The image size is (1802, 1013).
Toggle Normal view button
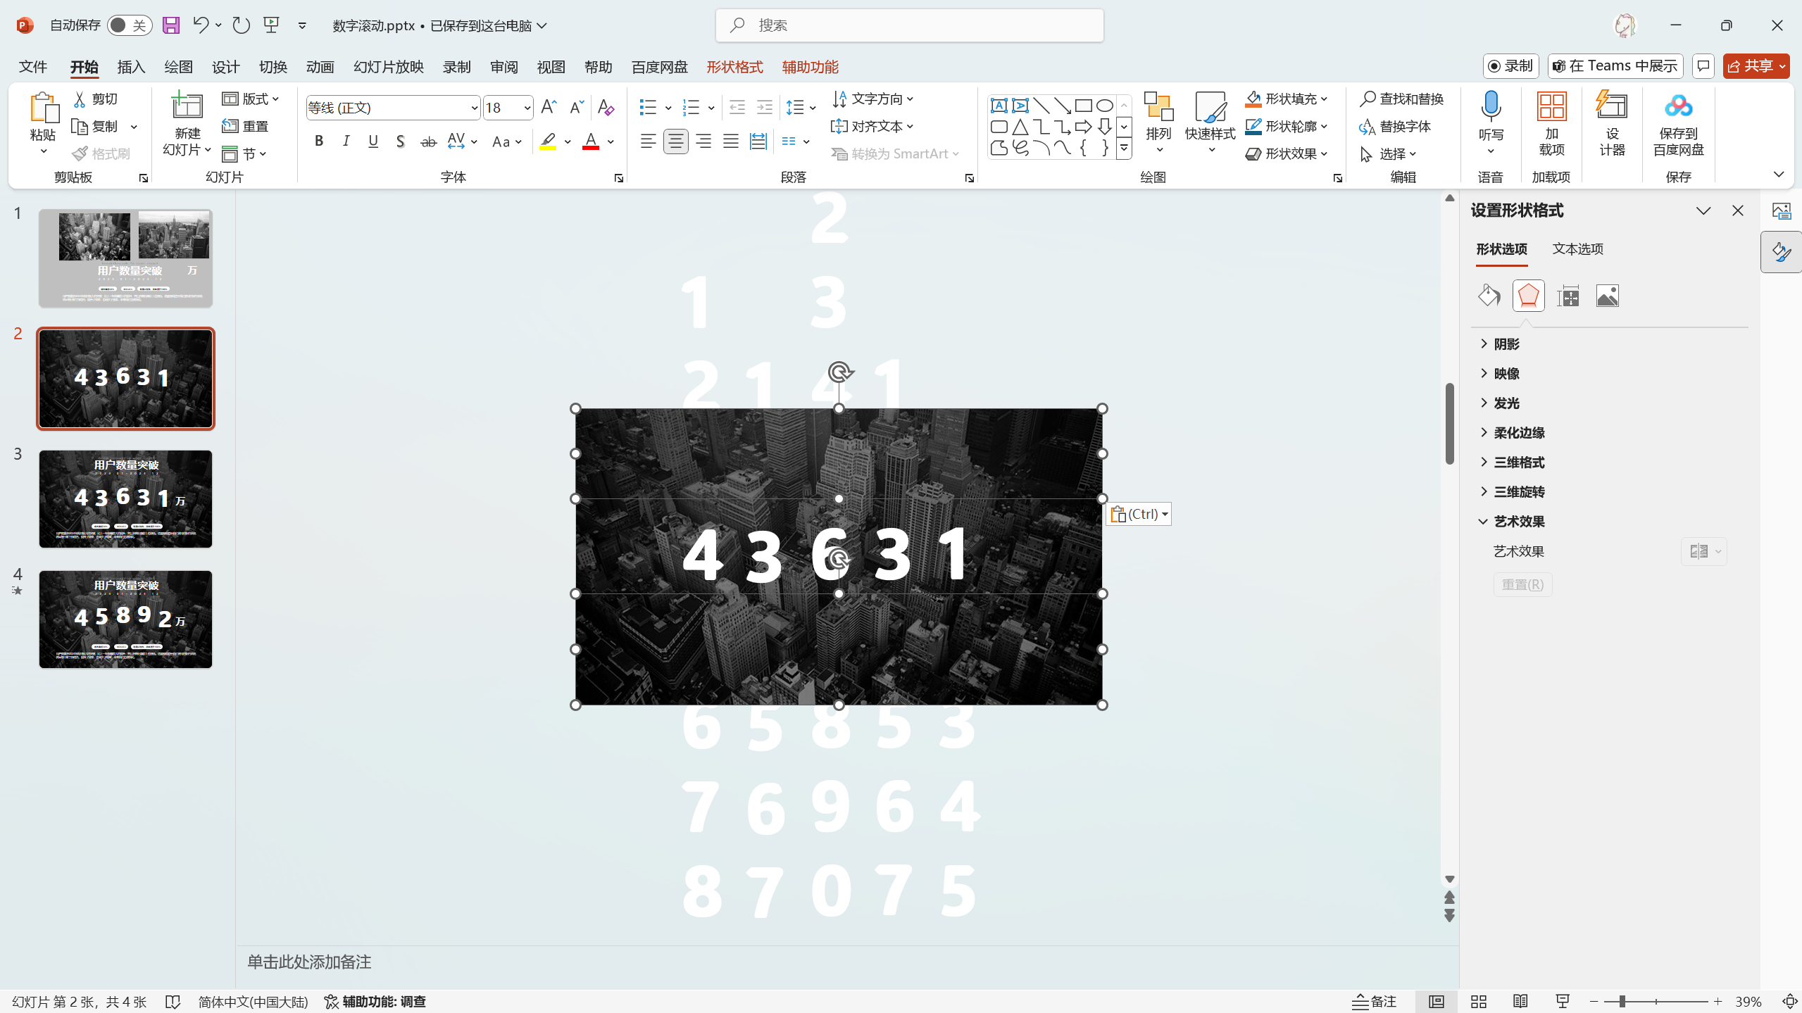click(1436, 1001)
